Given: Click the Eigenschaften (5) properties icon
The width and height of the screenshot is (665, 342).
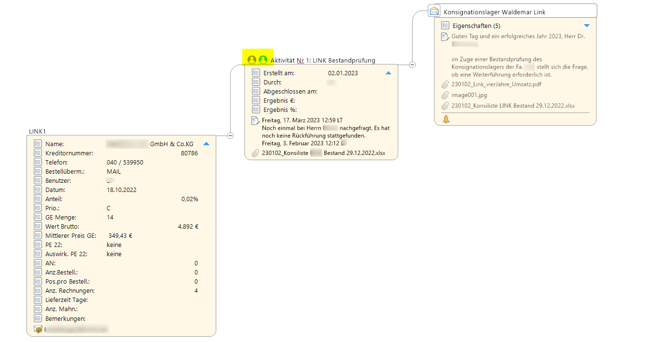Looking at the screenshot, I should tap(445, 26).
